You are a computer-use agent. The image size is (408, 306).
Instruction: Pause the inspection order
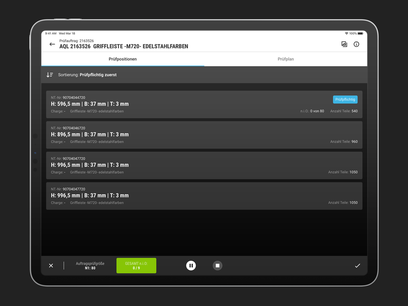(191, 266)
